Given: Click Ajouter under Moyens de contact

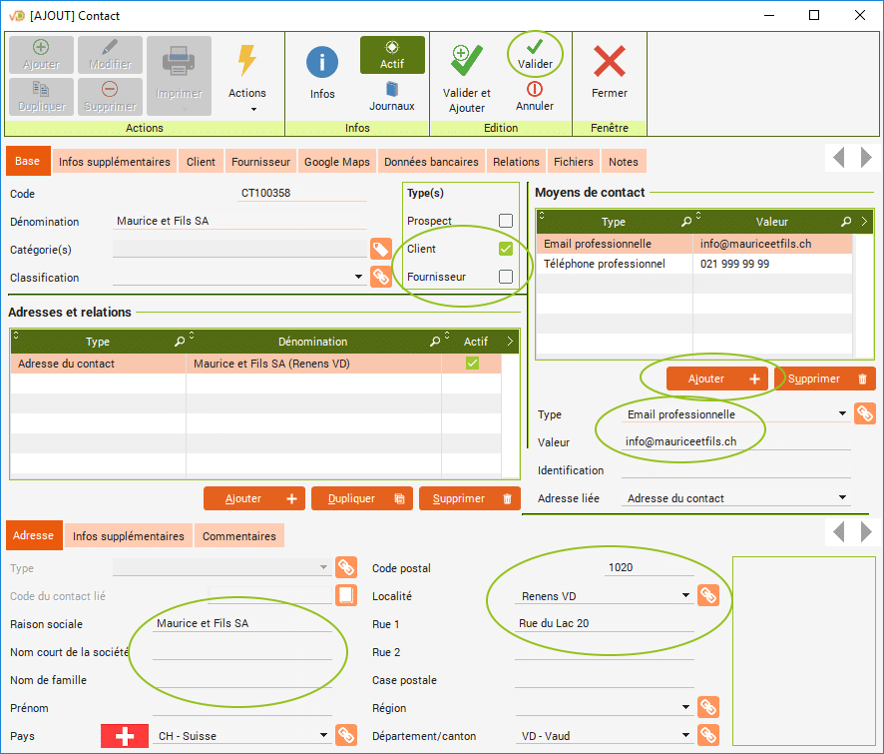Looking at the screenshot, I should pyautogui.click(x=704, y=379).
